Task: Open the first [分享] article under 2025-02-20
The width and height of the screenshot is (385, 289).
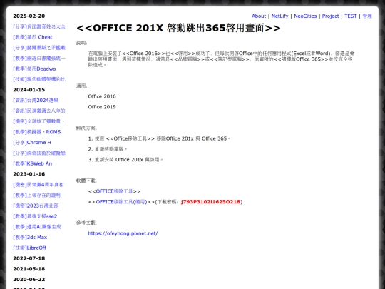Action: click(39, 26)
